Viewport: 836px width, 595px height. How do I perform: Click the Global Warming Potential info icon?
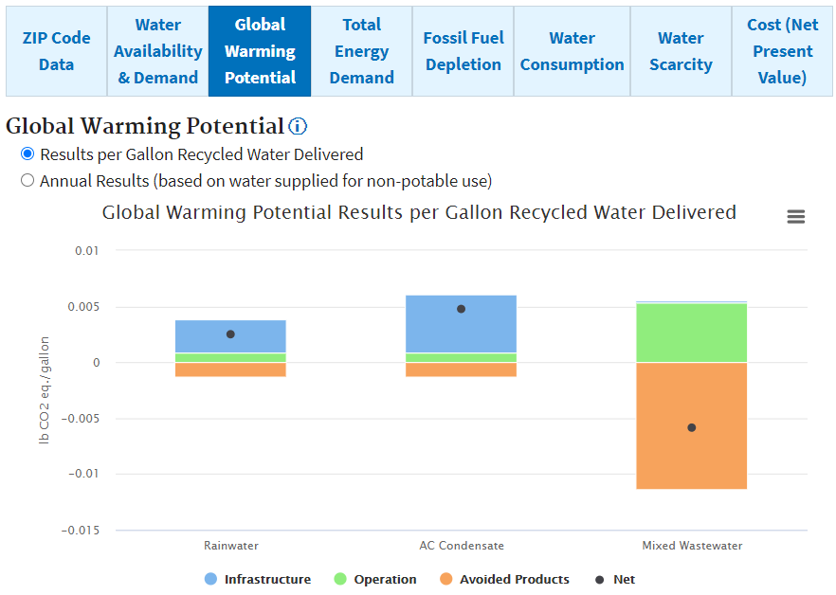coord(299,127)
